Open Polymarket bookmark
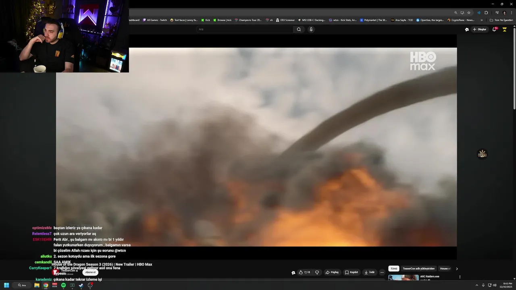This screenshot has width=516, height=290. (373, 20)
